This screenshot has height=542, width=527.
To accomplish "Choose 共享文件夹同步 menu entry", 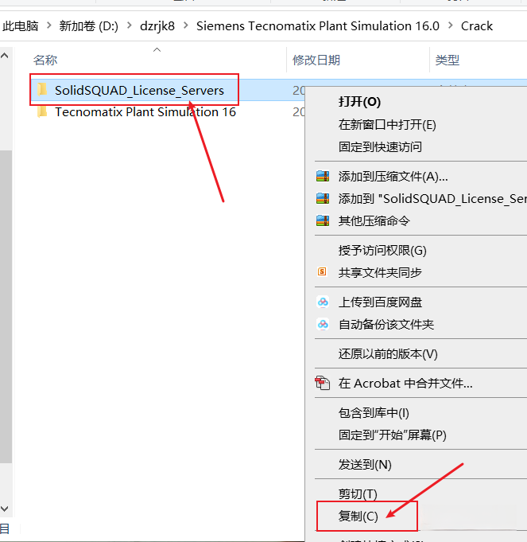I will [380, 273].
